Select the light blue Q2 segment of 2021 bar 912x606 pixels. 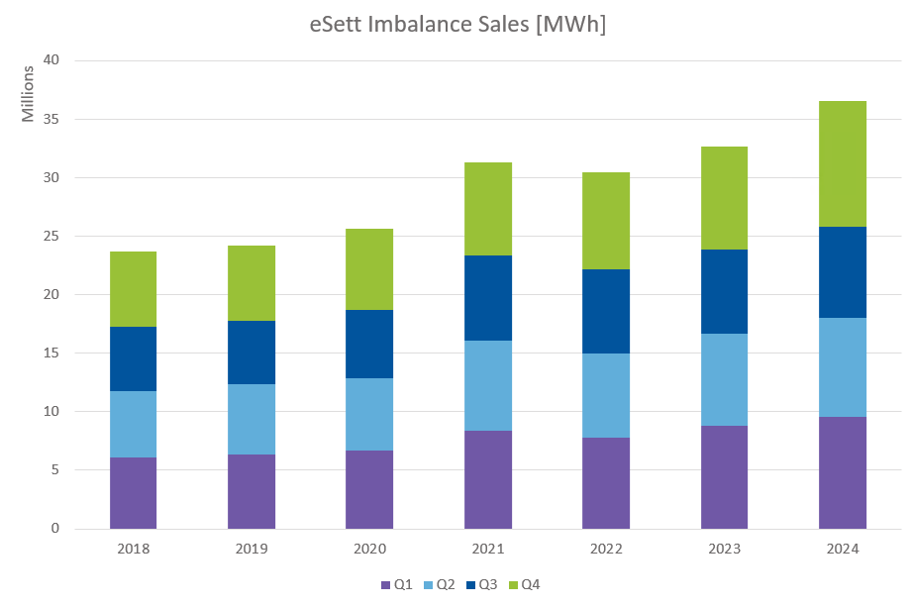coord(488,386)
